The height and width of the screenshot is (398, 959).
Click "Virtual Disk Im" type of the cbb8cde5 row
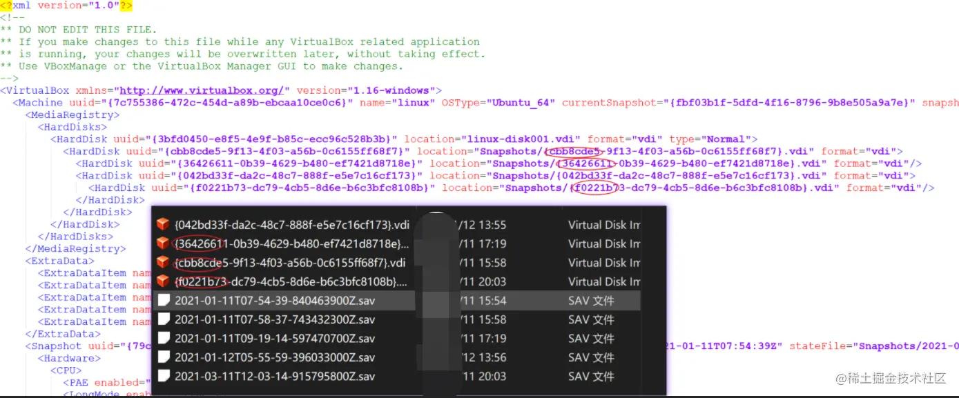coord(604,262)
